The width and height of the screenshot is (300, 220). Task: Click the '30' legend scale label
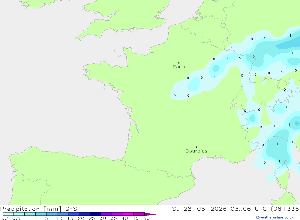point(103,218)
